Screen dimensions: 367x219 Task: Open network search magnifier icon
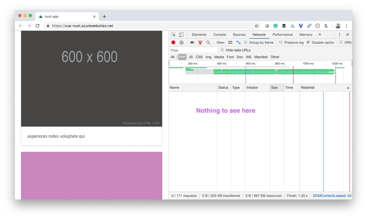[208, 42]
